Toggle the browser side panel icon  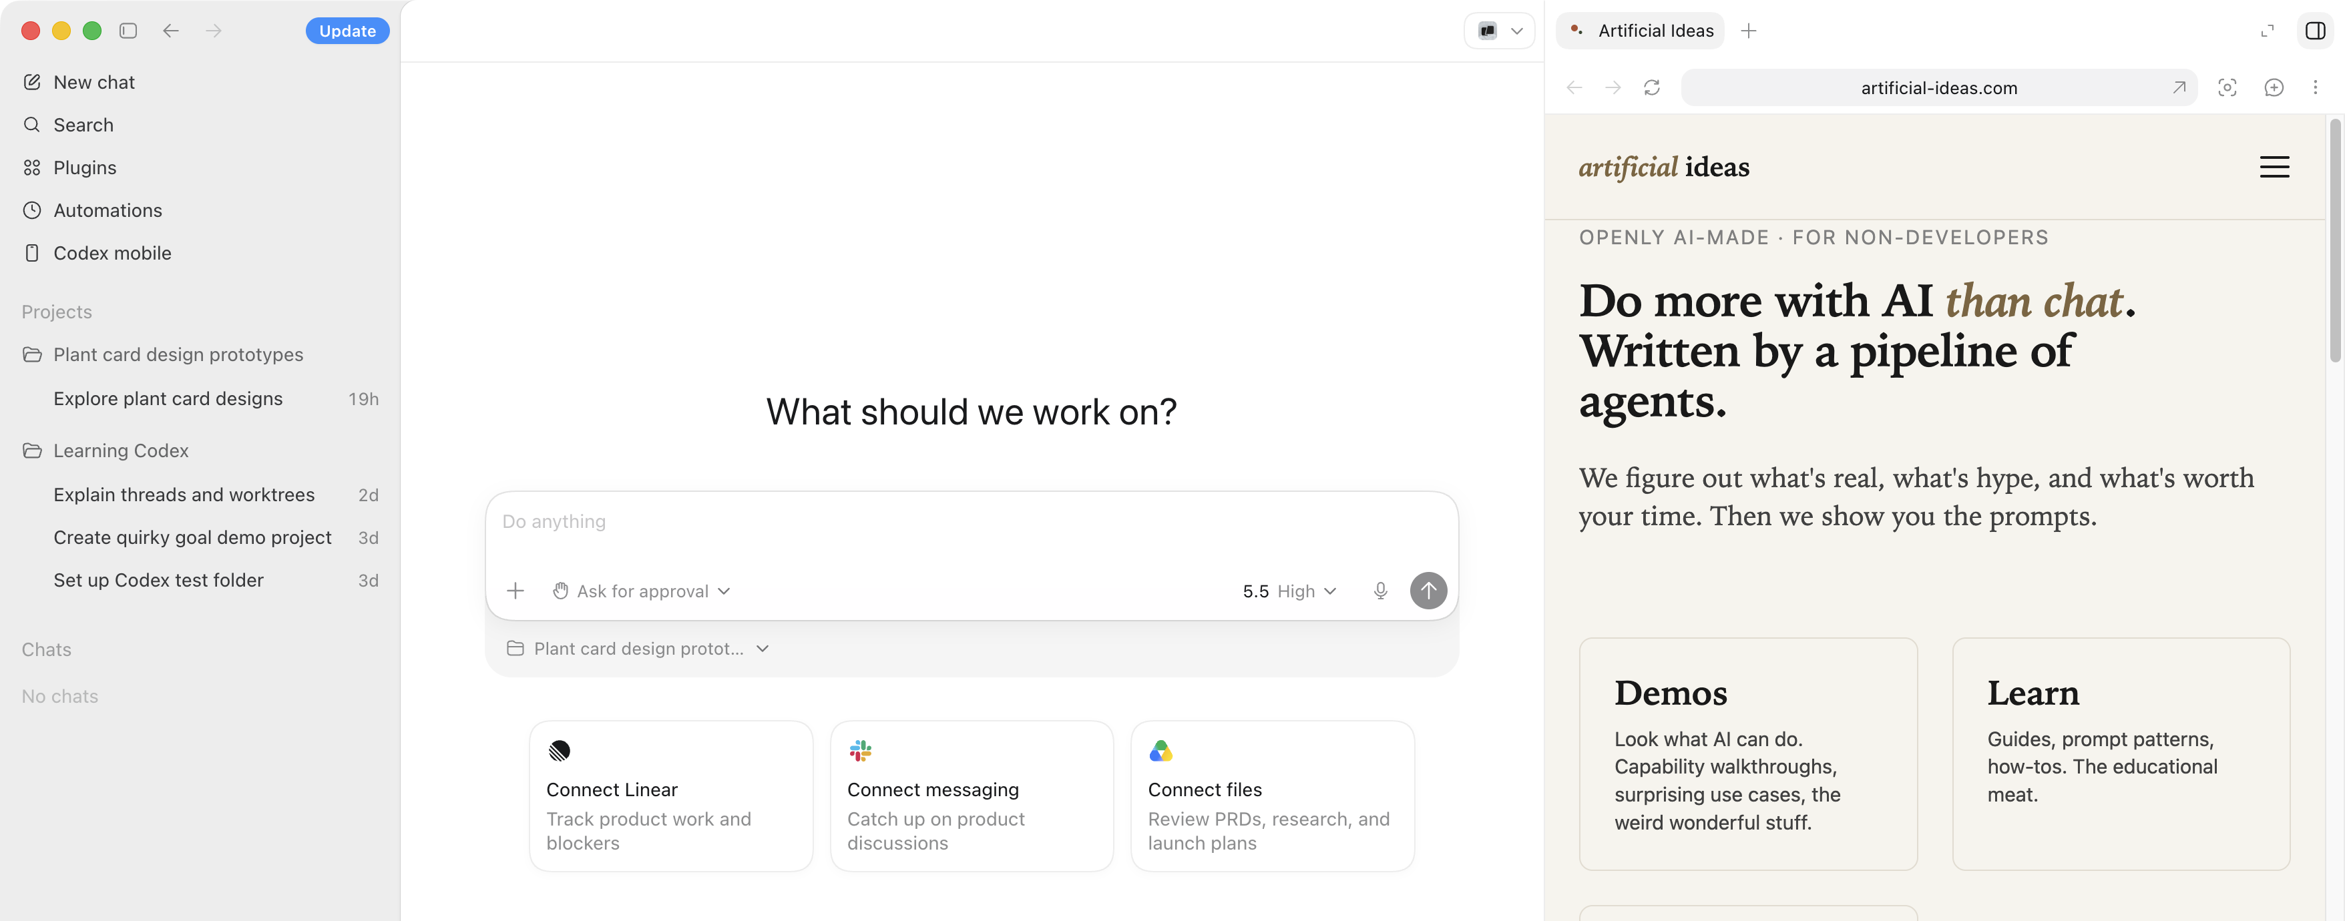pos(2315,31)
